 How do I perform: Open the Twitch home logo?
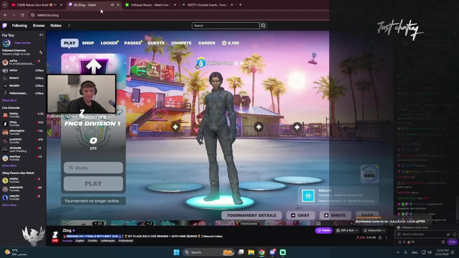[5, 25]
